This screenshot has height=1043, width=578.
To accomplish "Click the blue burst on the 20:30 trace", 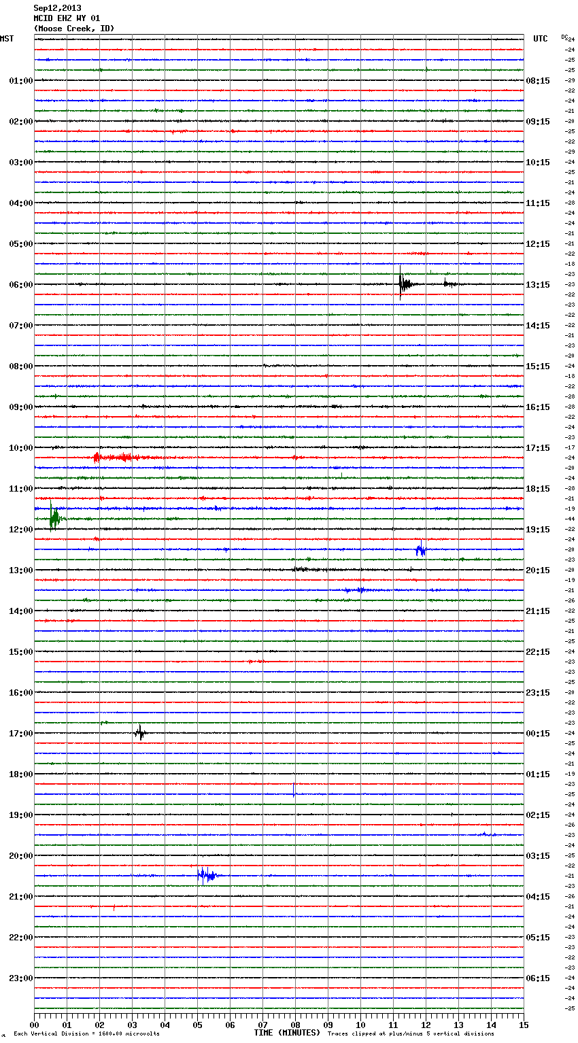I will (x=207, y=875).
